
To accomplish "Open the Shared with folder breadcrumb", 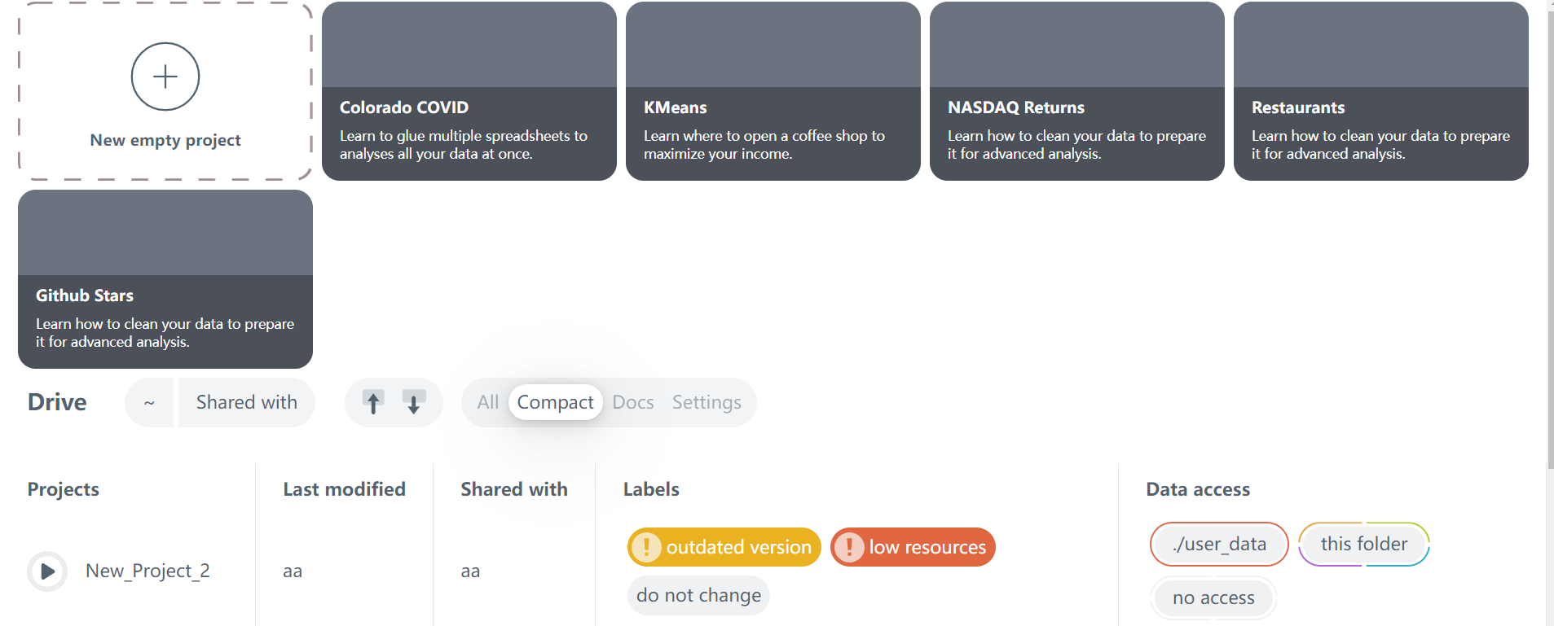I will (x=246, y=402).
